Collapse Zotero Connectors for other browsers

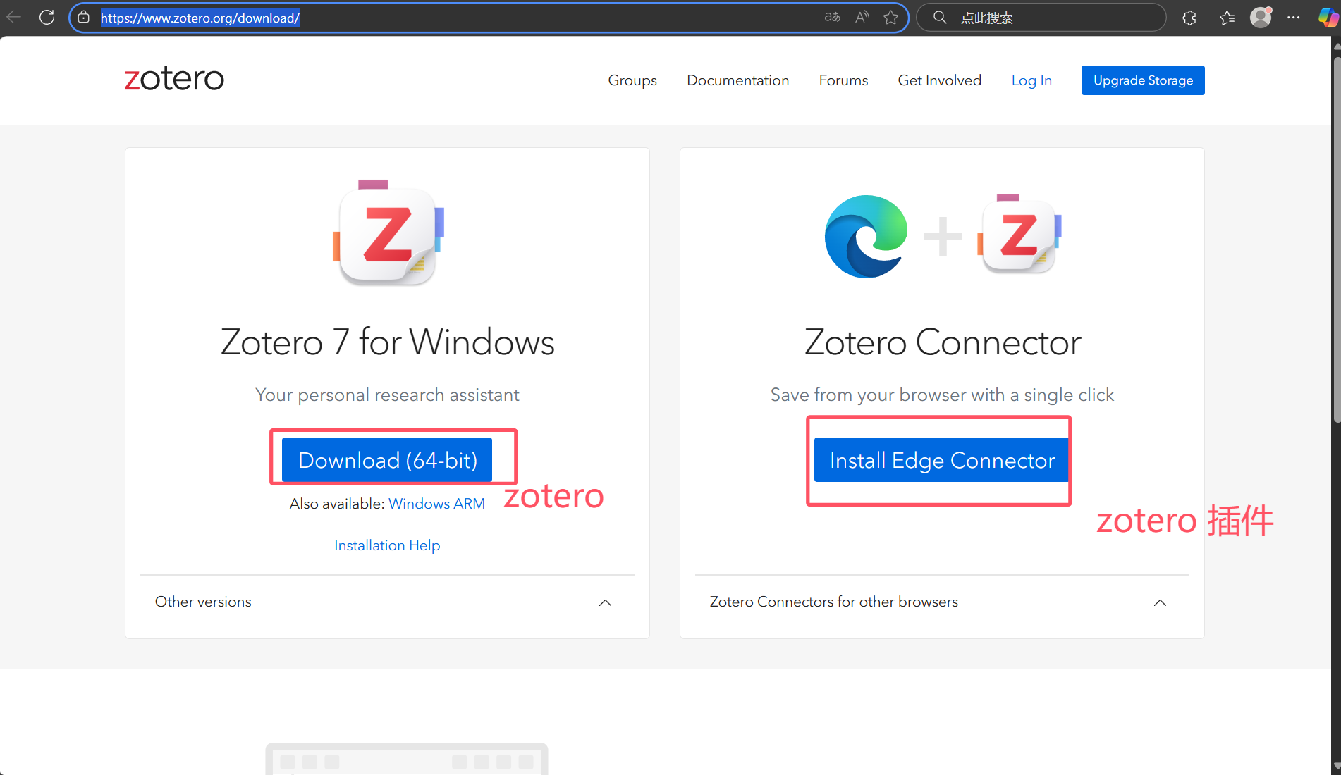click(x=1160, y=603)
